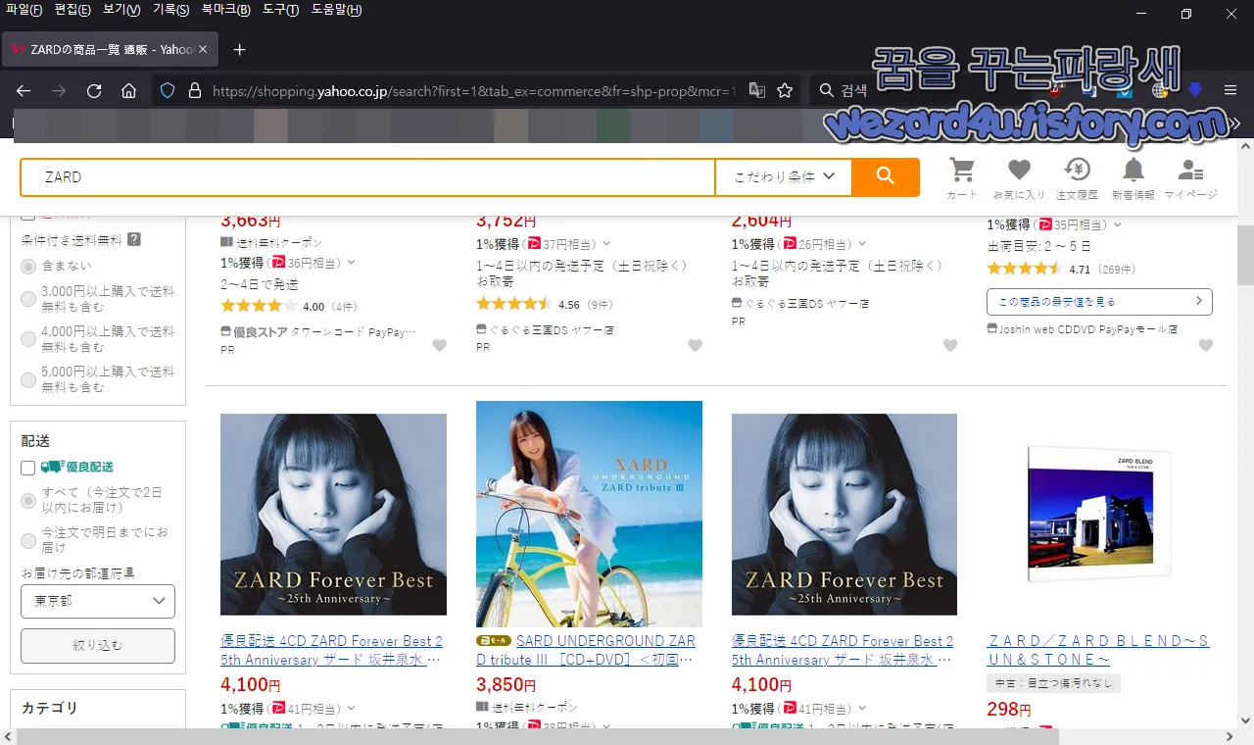Click the blue down-arrow extension icon
Image resolution: width=1254 pixels, height=745 pixels.
[x=1194, y=90]
